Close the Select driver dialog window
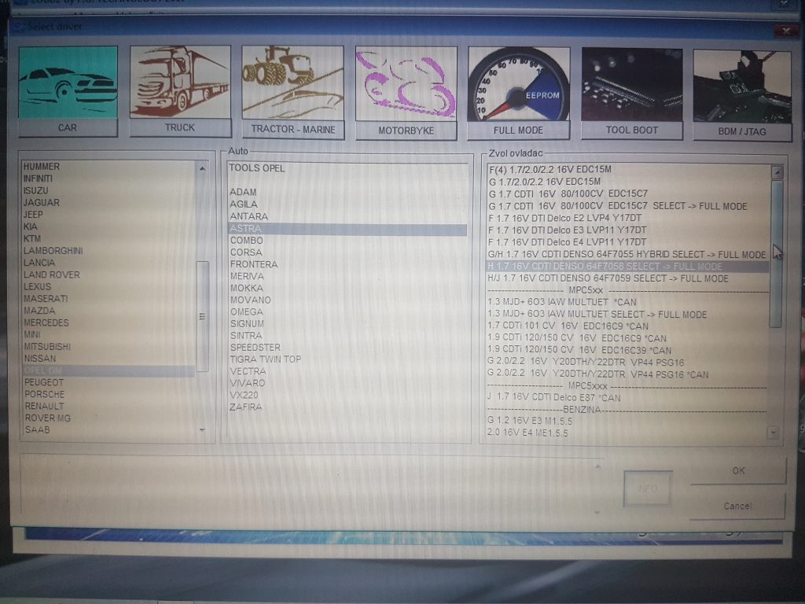 (x=785, y=31)
